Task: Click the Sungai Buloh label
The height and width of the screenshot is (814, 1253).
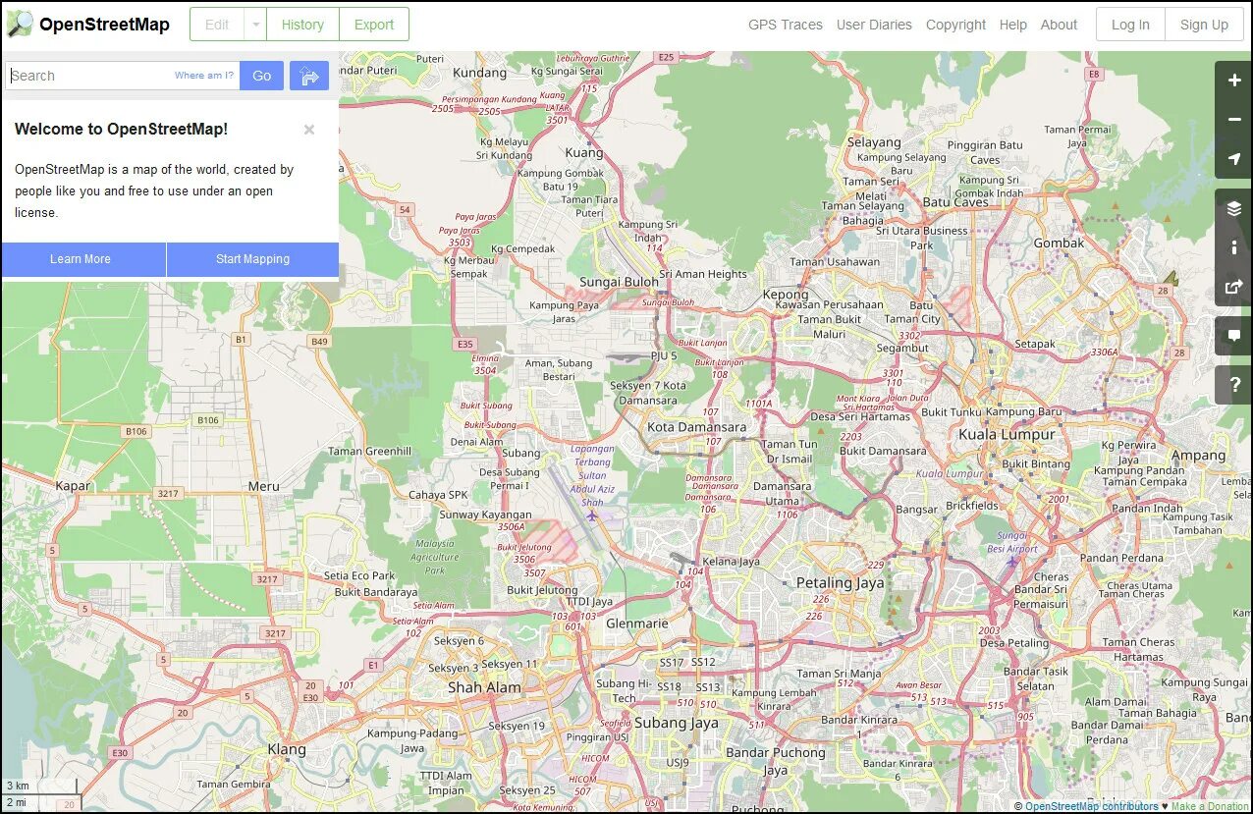Action: pos(620,282)
